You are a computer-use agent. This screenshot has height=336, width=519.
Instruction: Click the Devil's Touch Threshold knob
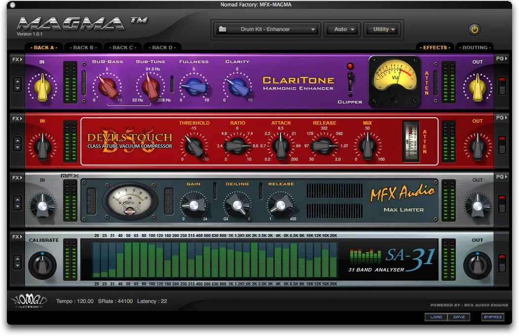click(x=194, y=146)
